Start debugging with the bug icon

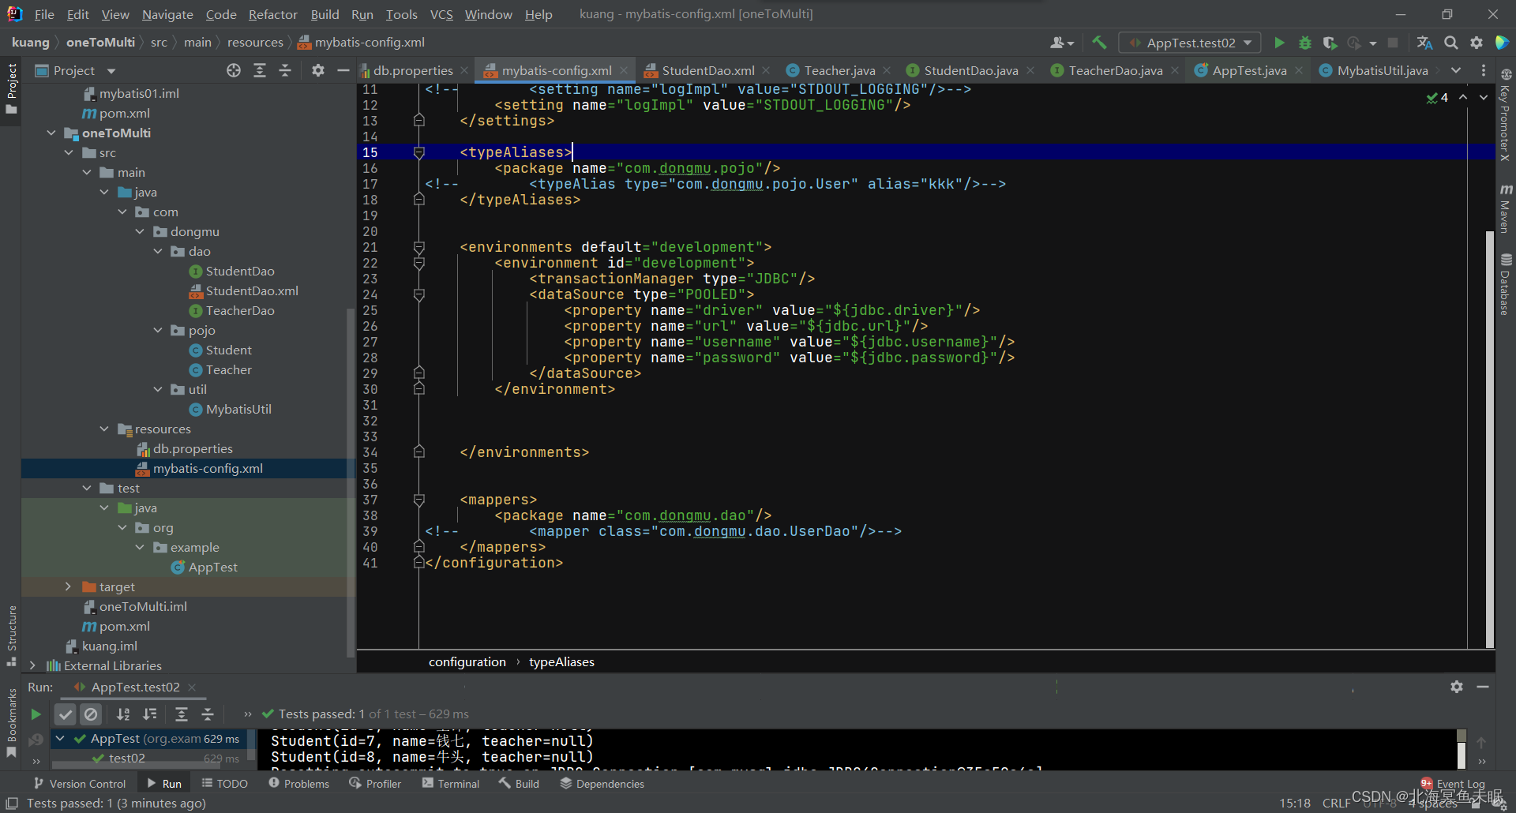pos(1305,43)
